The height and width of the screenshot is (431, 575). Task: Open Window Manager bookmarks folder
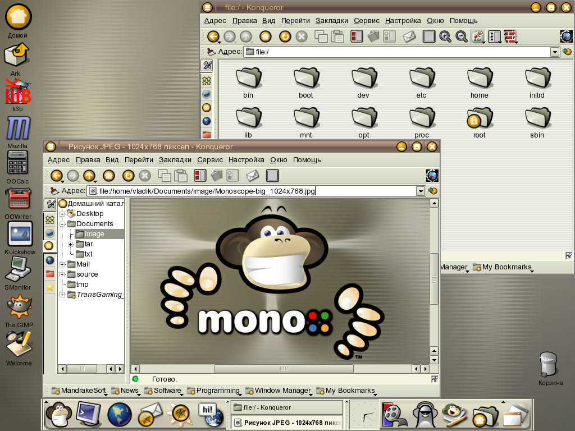279,391
